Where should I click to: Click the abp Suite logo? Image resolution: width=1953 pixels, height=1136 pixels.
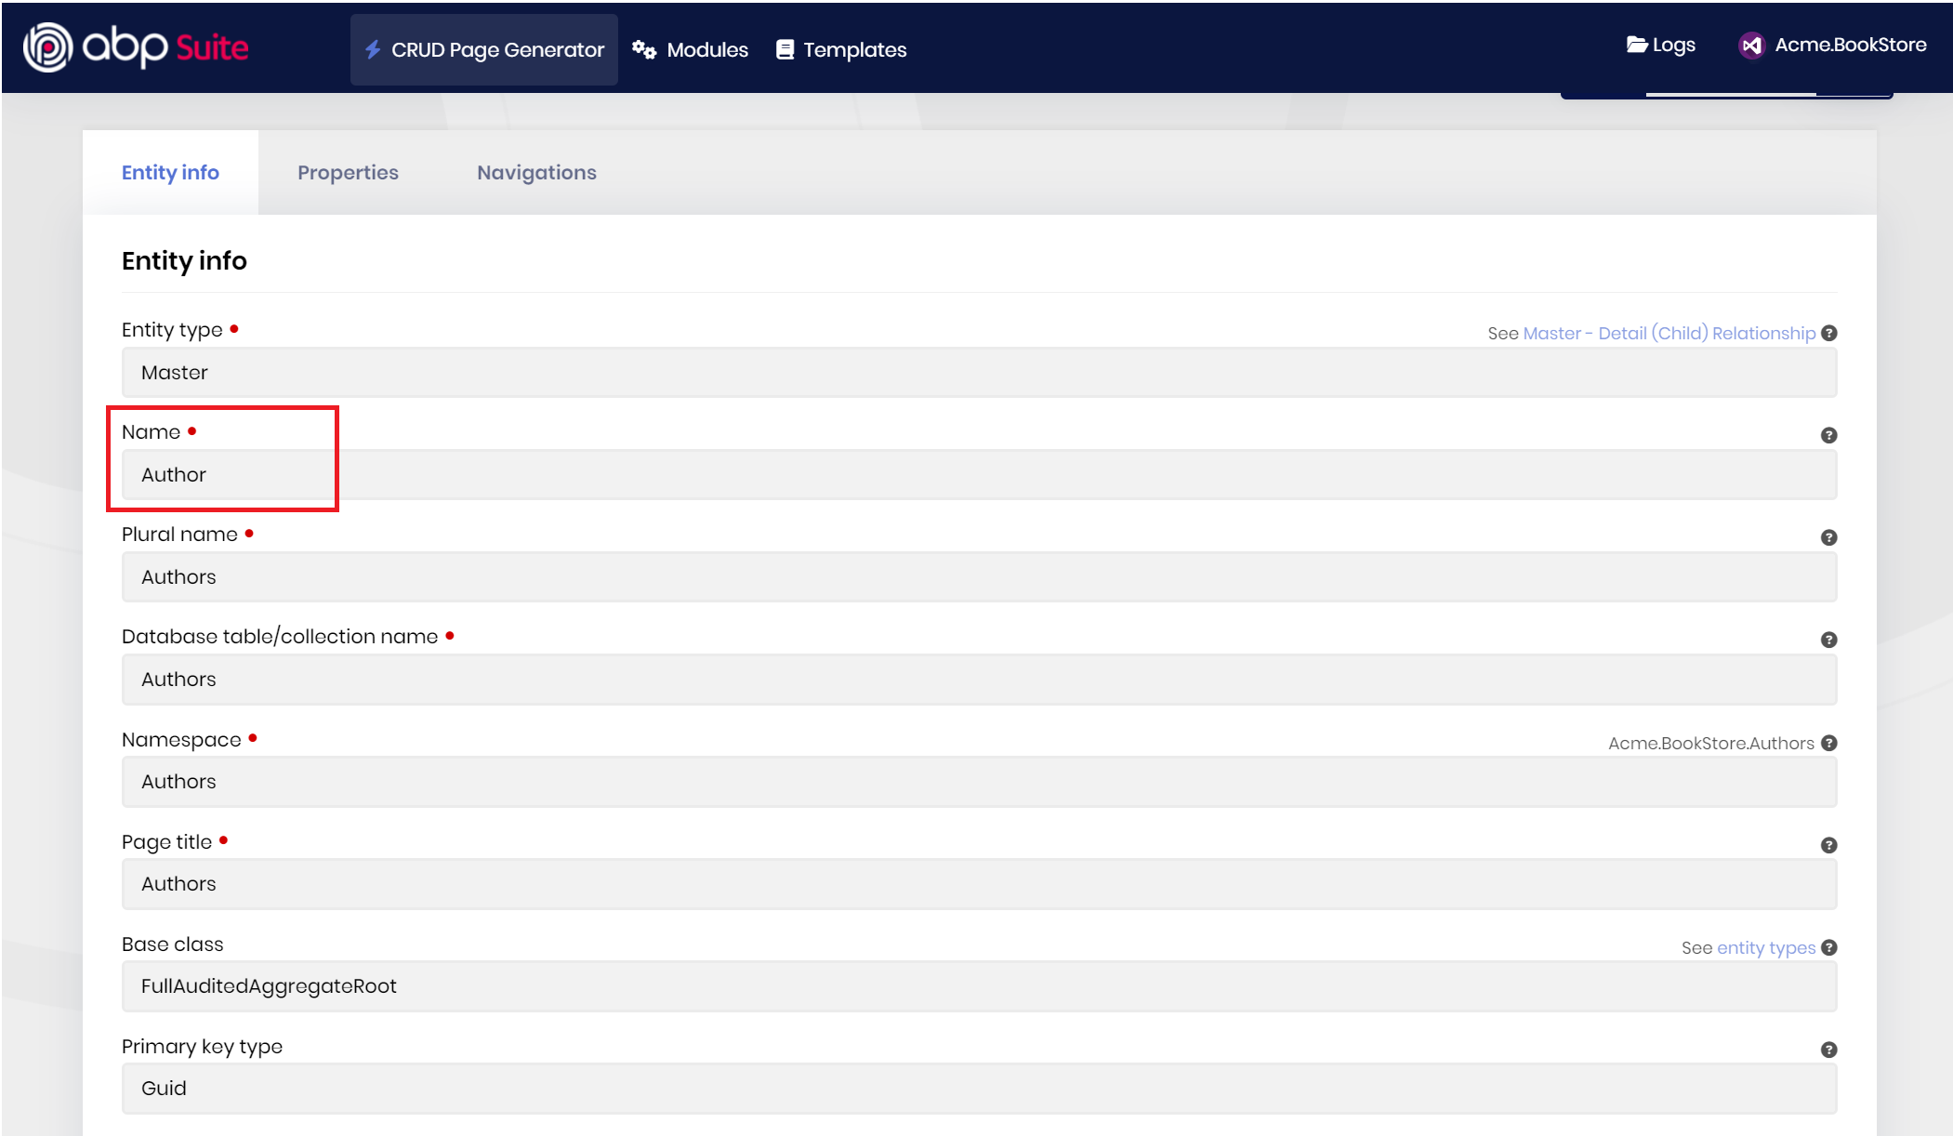tap(136, 46)
